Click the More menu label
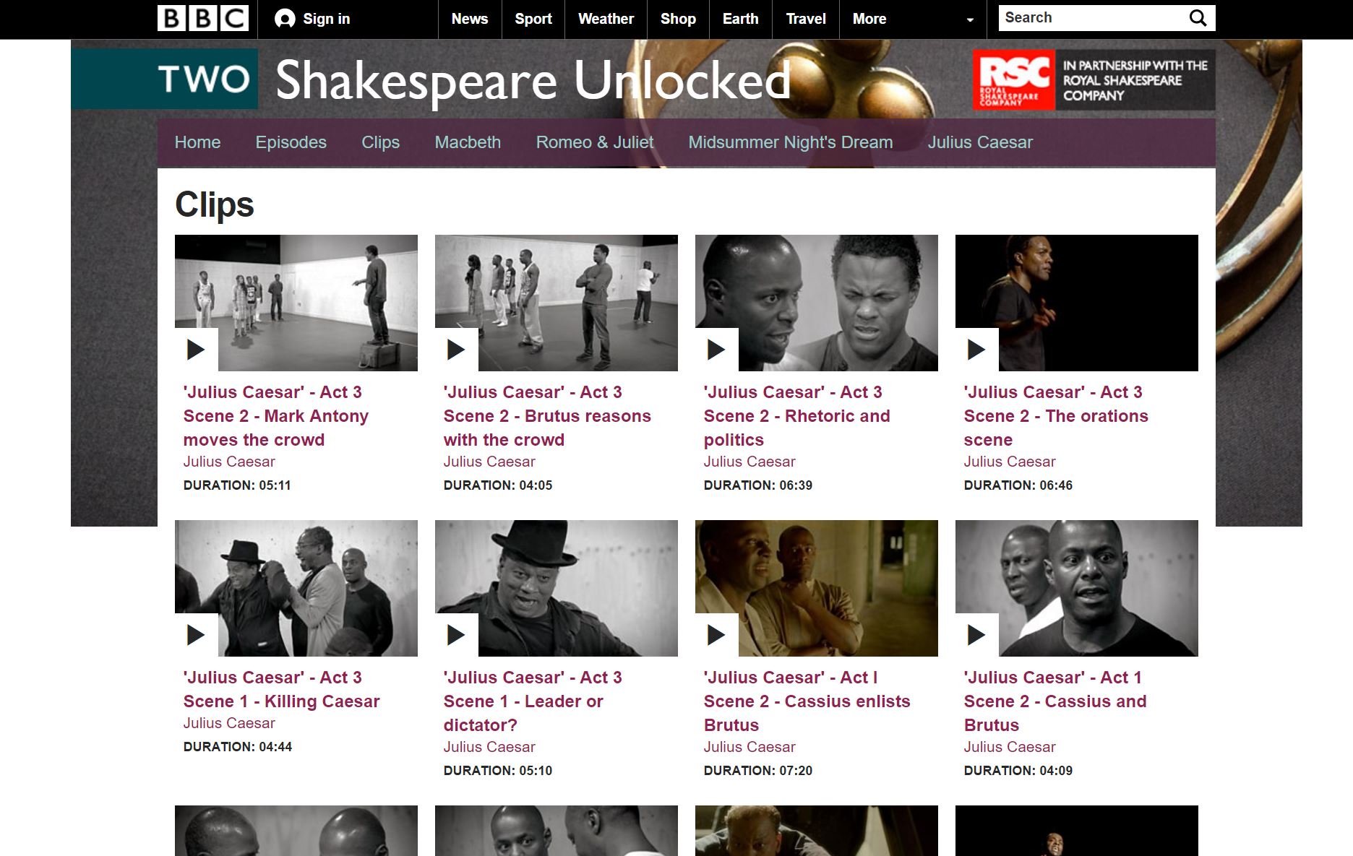This screenshot has height=856, width=1353. pyautogui.click(x=869, y=19)
